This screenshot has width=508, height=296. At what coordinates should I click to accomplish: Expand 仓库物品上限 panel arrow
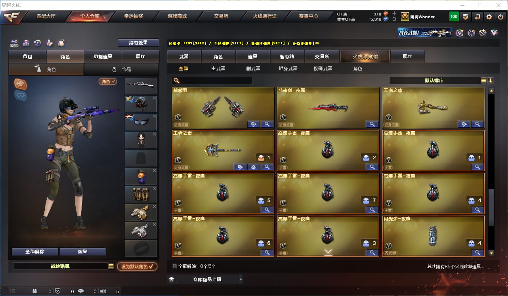coord(241,279)
